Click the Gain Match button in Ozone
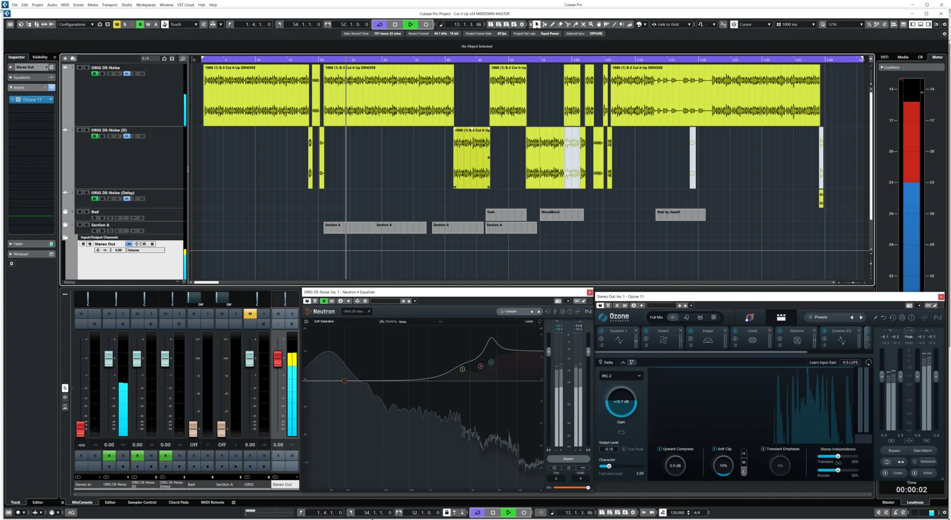Screen dimensions: 951x520 point(923,450)
